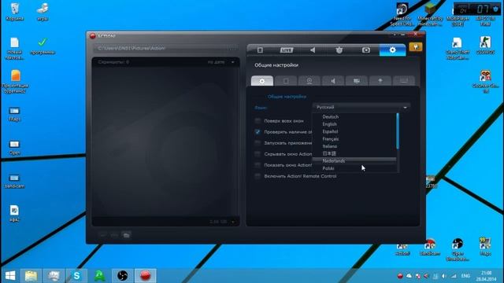Toggle the Скрывать окно Action checkbox
This screenshot has width=504, height=283.
click(x=258, y=154)
